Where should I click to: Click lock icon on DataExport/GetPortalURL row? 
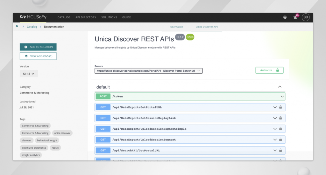[x=280, y=107]
